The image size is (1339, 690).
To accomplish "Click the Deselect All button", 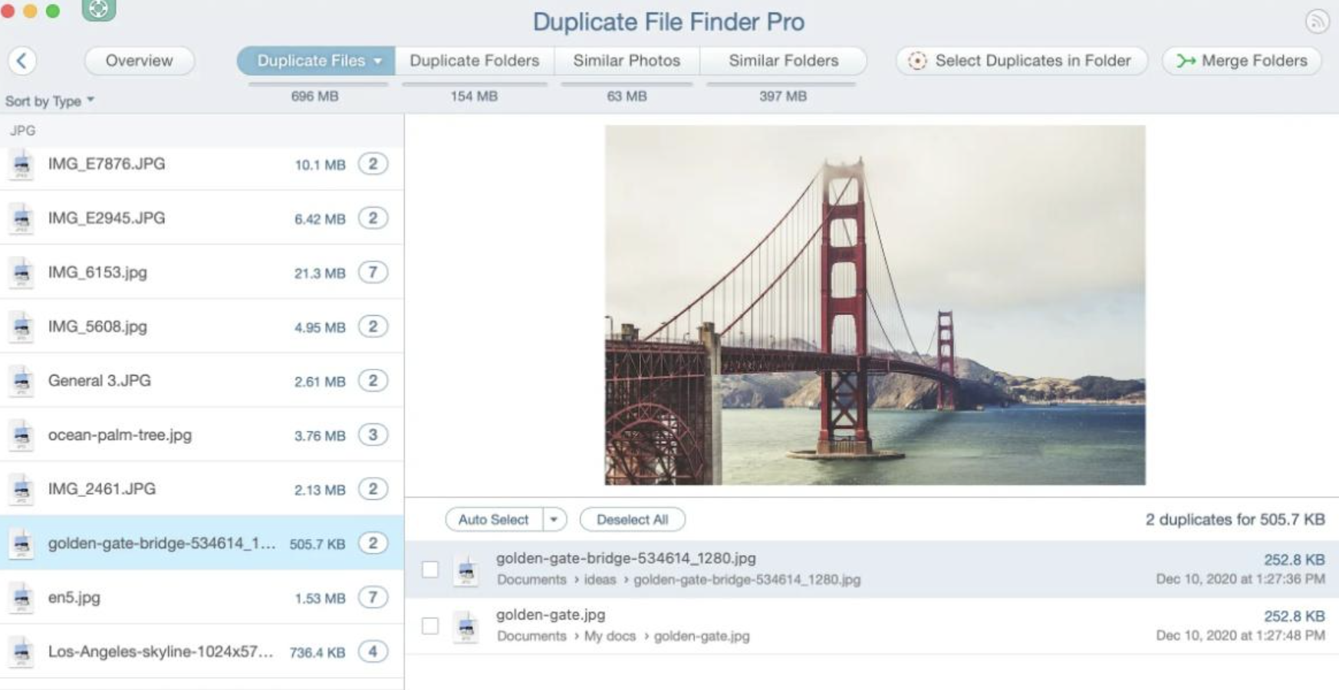I will 632,519.
